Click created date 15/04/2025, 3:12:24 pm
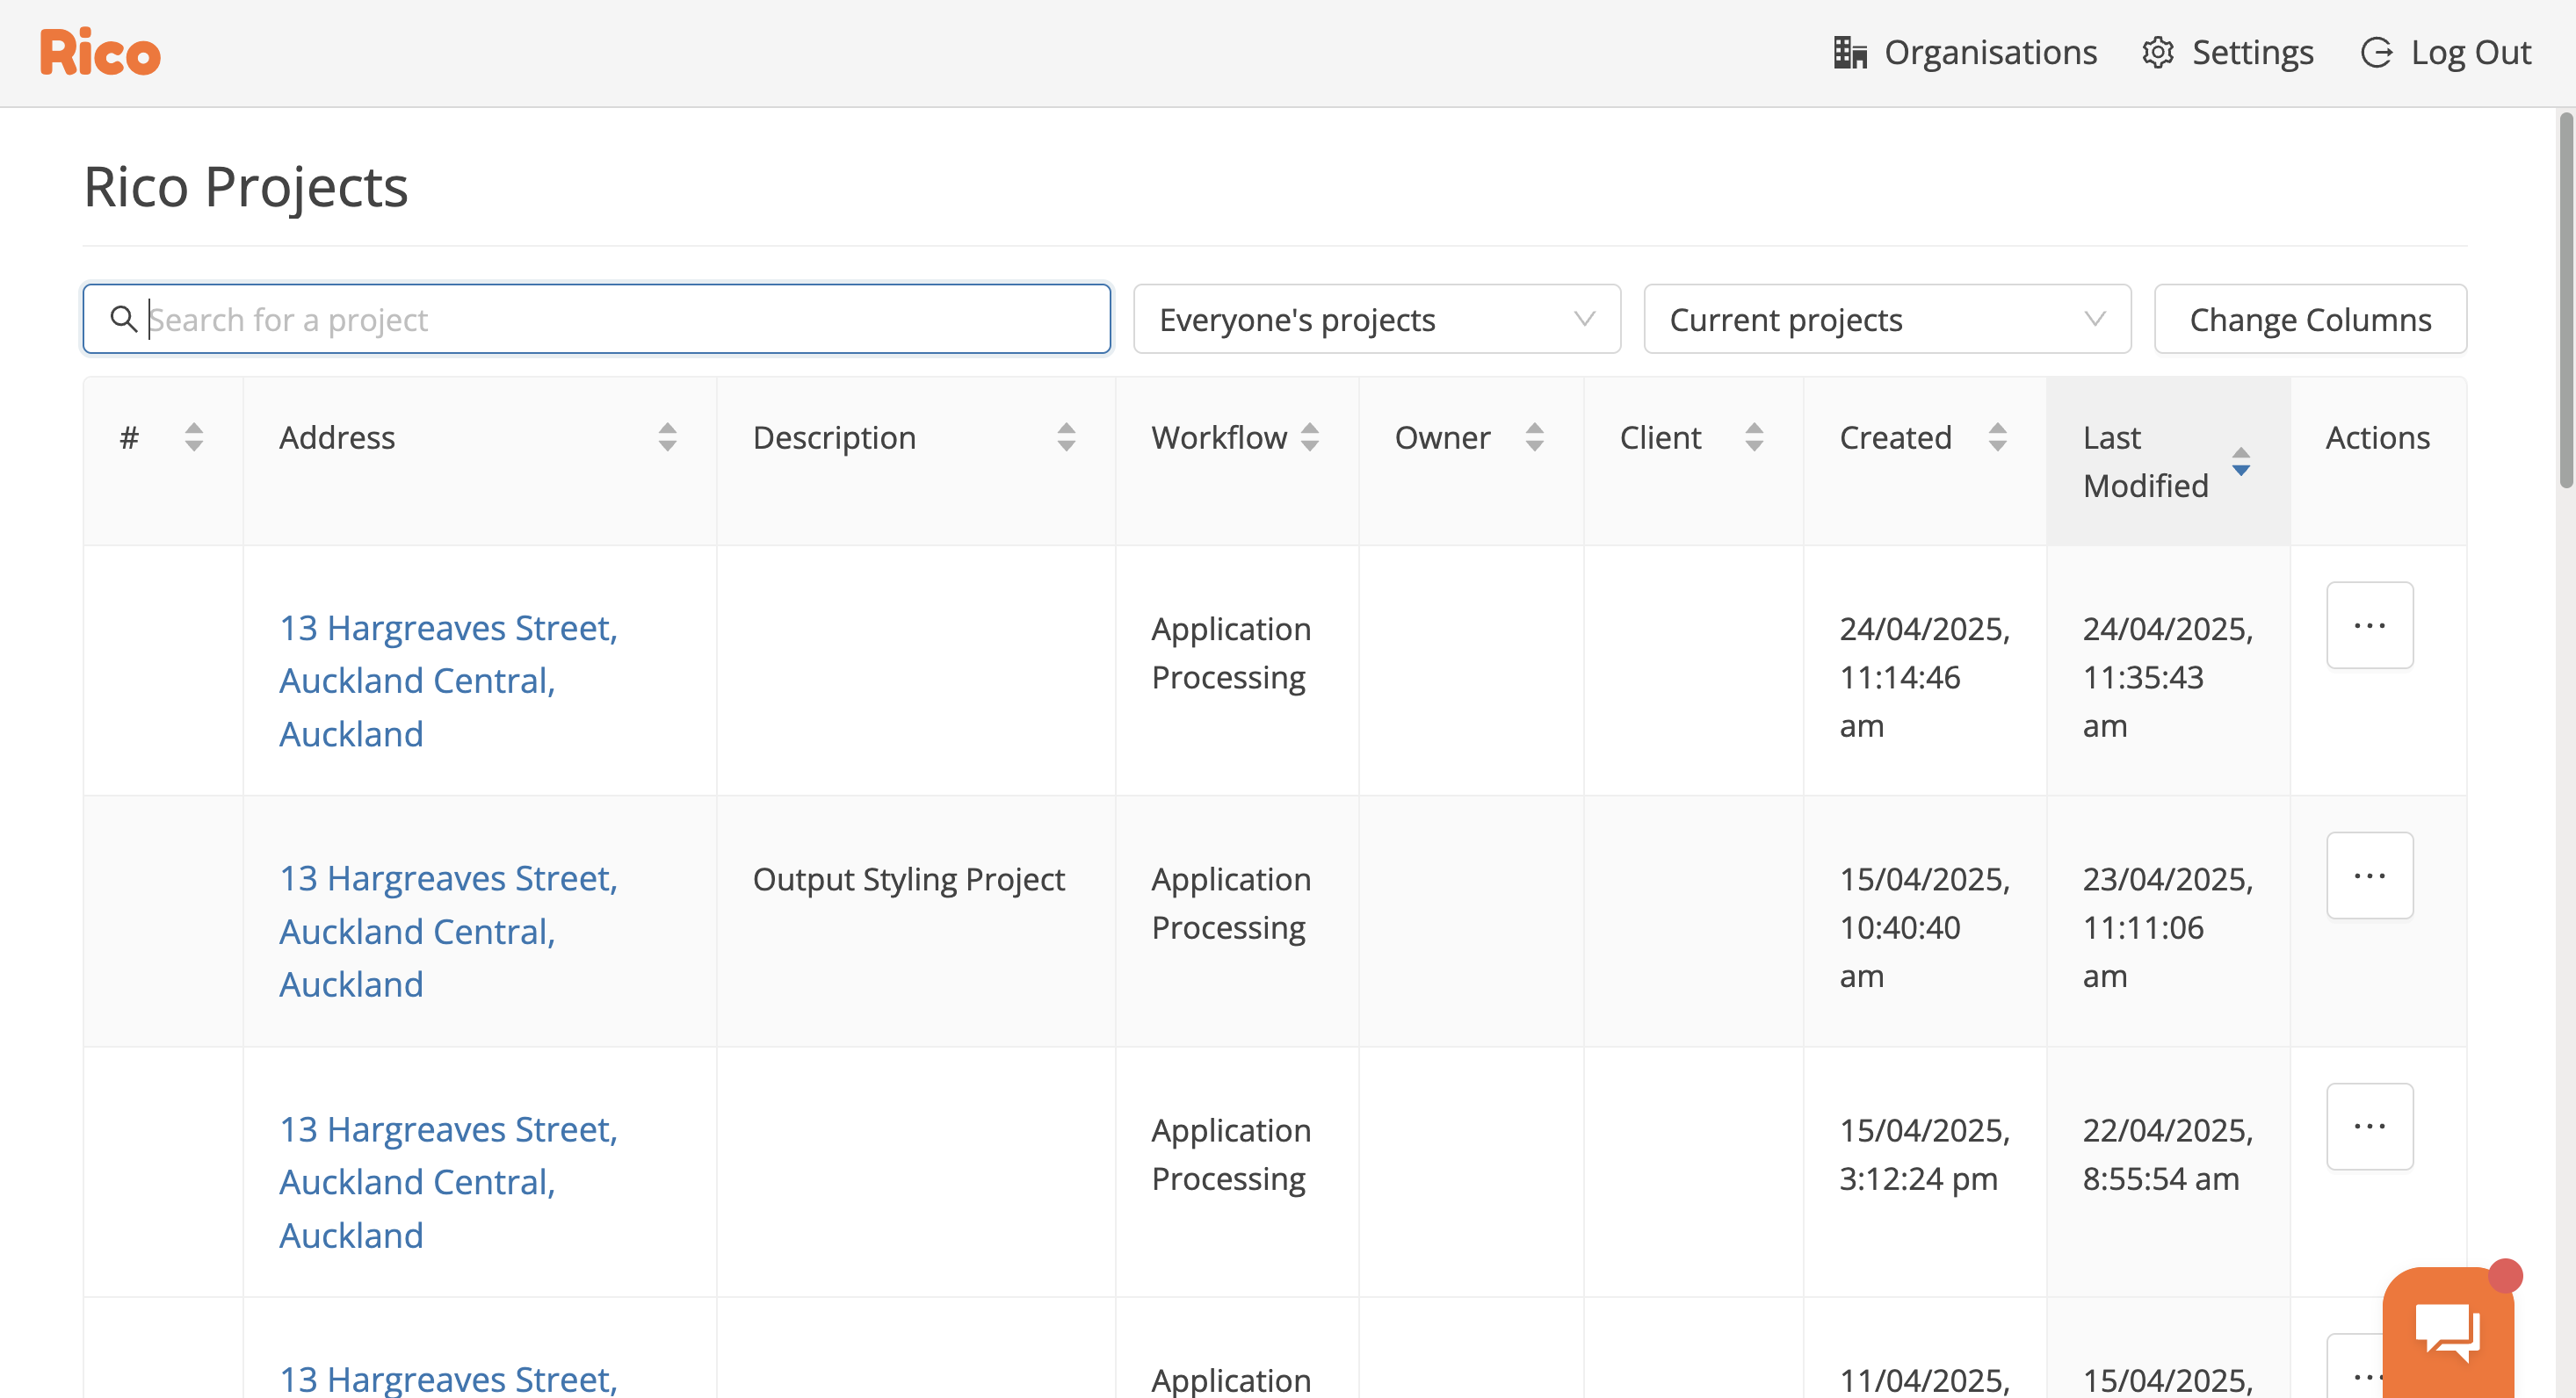2576x1398 pixels. (x=1924, y=1154)
